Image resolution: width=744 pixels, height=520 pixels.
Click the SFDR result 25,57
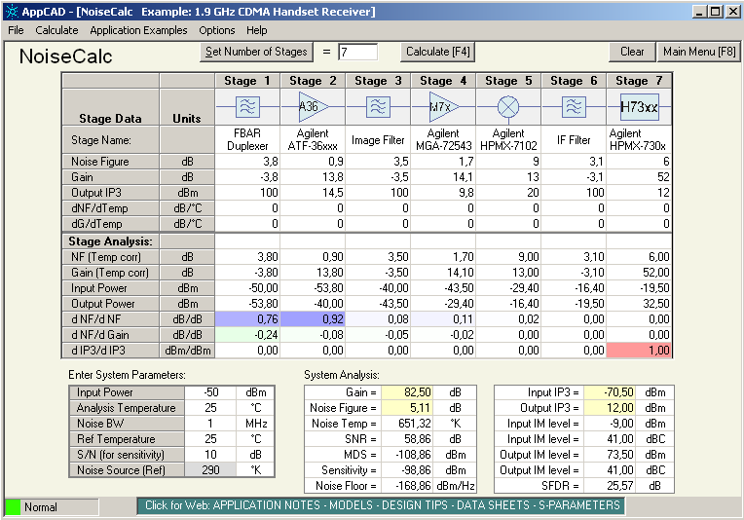click(x=610, y=486)
